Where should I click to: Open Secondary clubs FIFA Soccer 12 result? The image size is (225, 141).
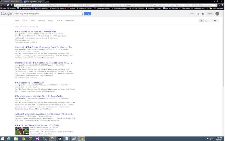coord(45,63)
